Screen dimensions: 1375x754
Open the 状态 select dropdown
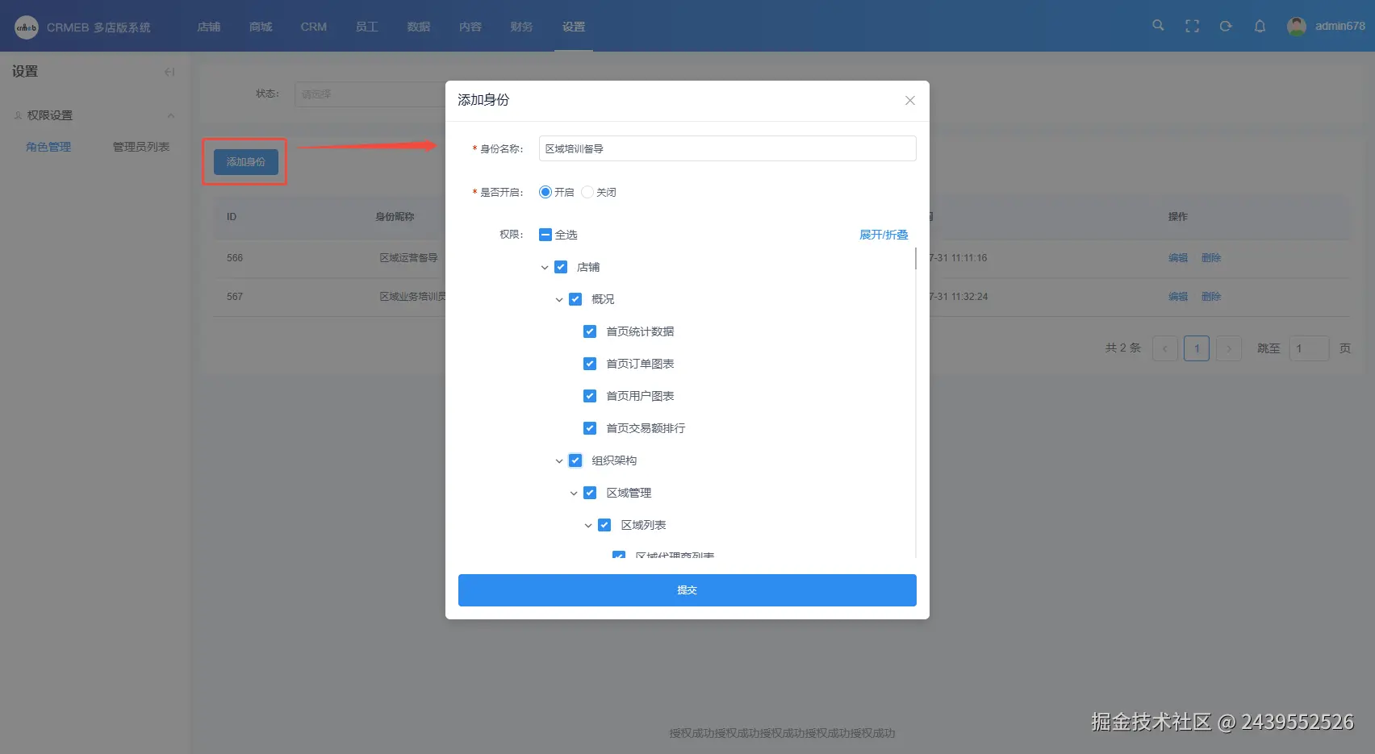pos(370,94)
